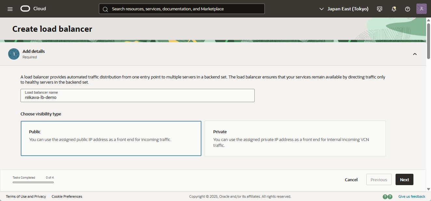Select the Private visibility type
431x201 pixels.
[x=295, y=138]
